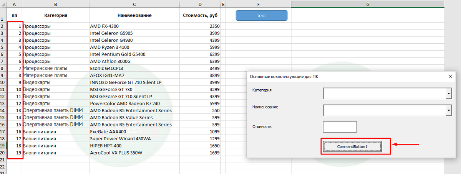Click CommandButton1 in the form

(x=352, y=146)
